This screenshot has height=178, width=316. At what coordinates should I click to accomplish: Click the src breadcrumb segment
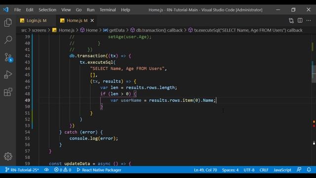click(x=24, y=30)
